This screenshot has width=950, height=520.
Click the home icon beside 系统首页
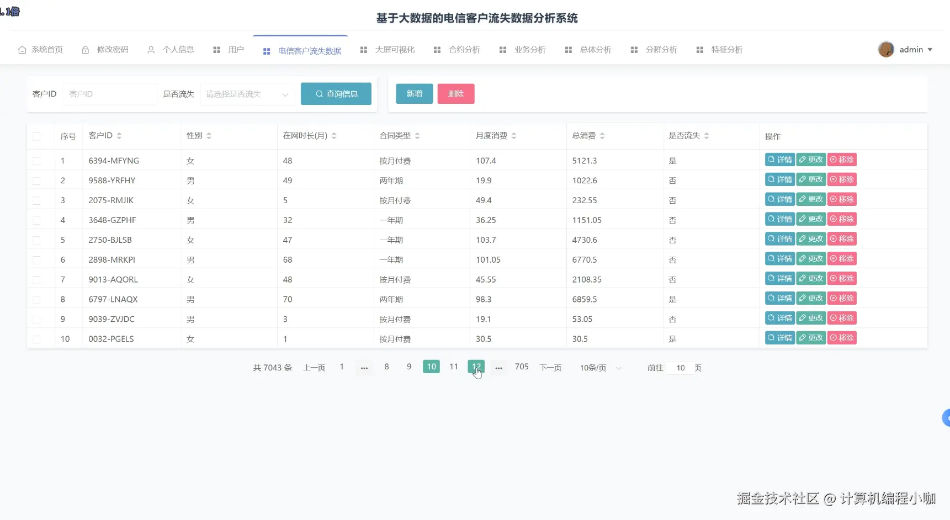tap(22, 50)
